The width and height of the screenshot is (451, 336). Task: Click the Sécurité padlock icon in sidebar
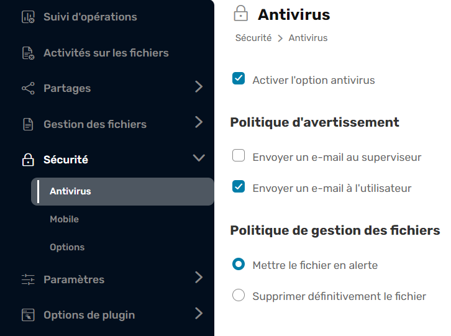28,160
